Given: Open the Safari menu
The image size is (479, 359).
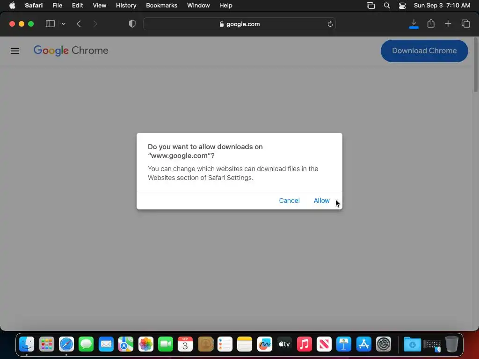Looking at the screenshot, I should click(34, 6).
